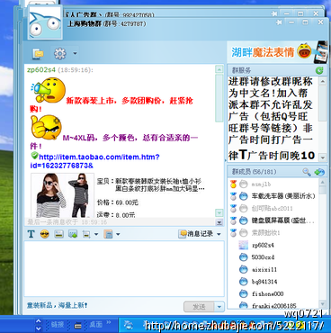Click into the message input box
Screen dimensions: 331x333
click(124, 268)
